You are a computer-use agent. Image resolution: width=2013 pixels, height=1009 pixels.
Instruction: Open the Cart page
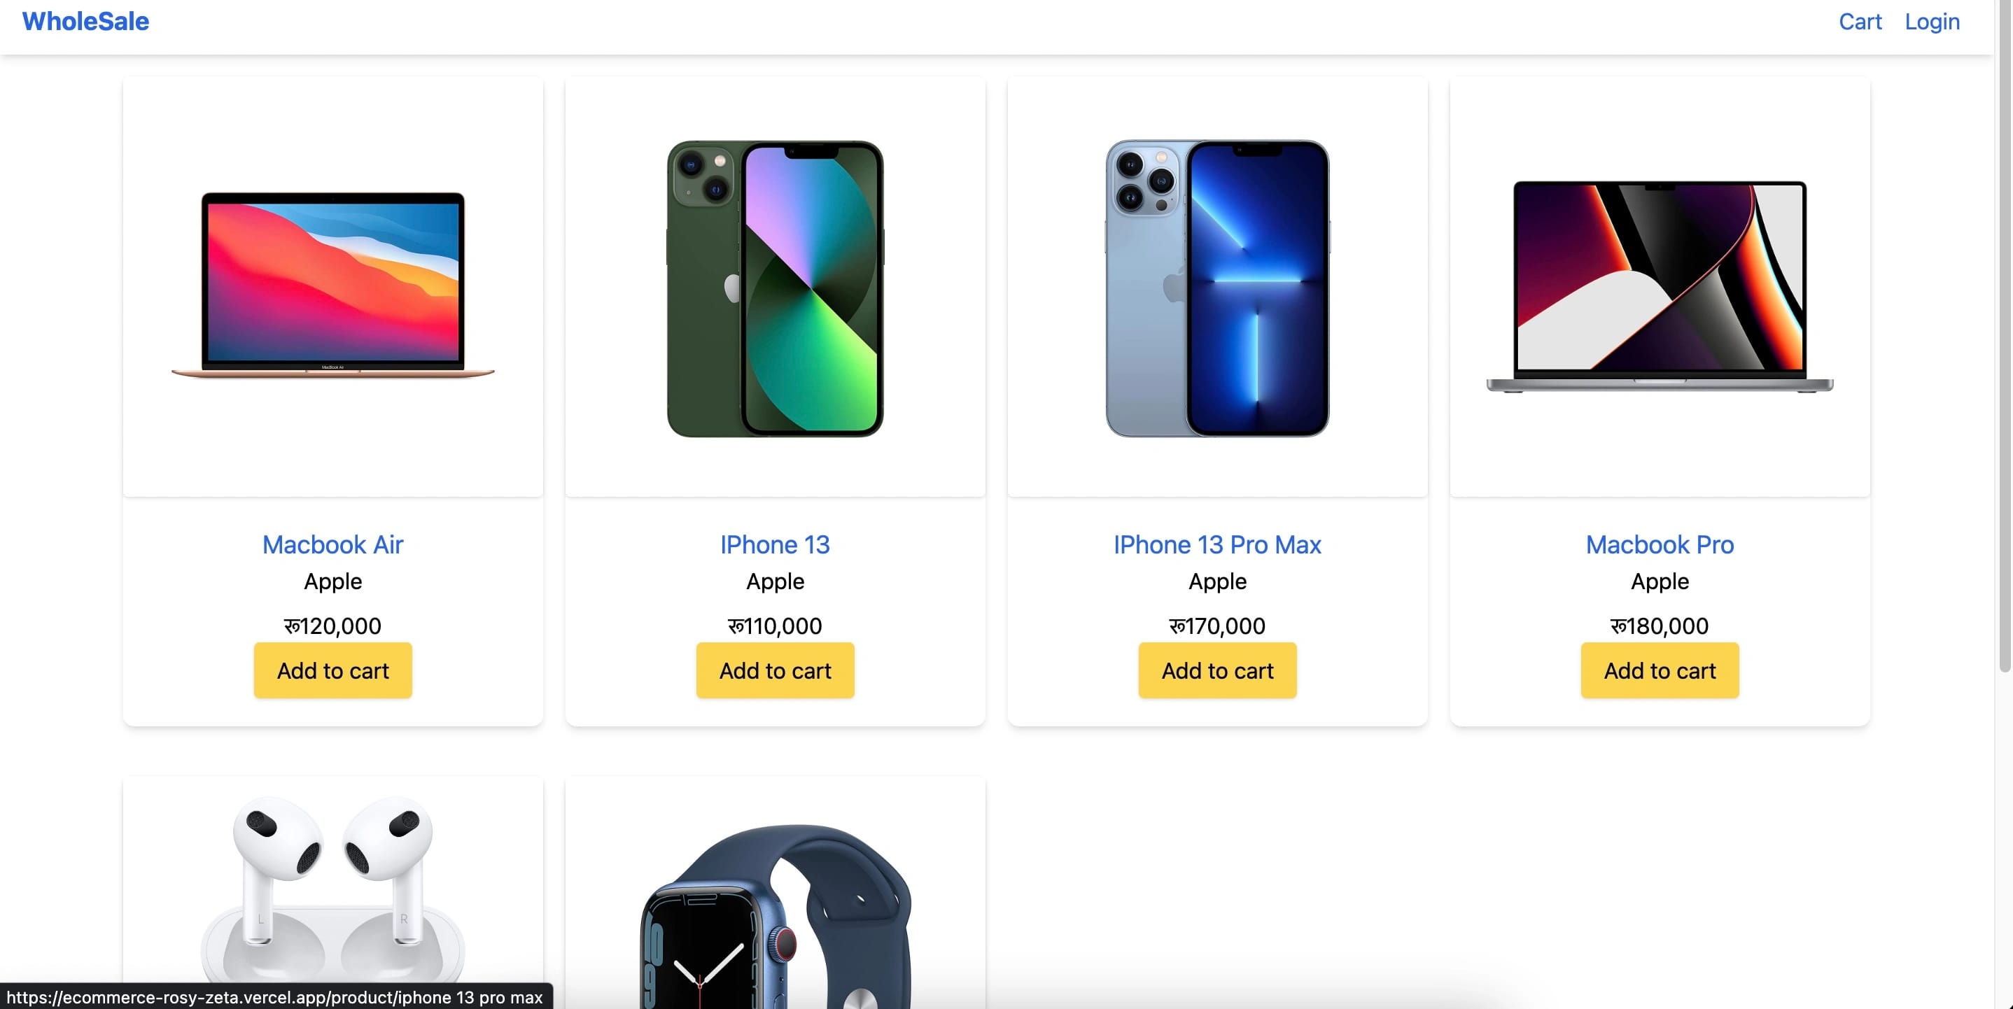[x=1860, y=21]
